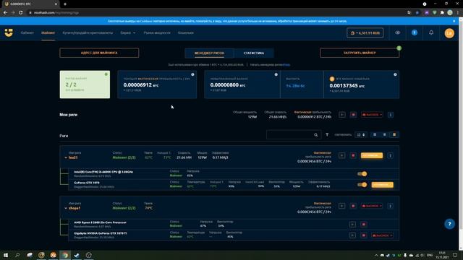This screenshot has height=260, width=463.
Task: Open the Windows Start menu
Action: coord(6,255)
